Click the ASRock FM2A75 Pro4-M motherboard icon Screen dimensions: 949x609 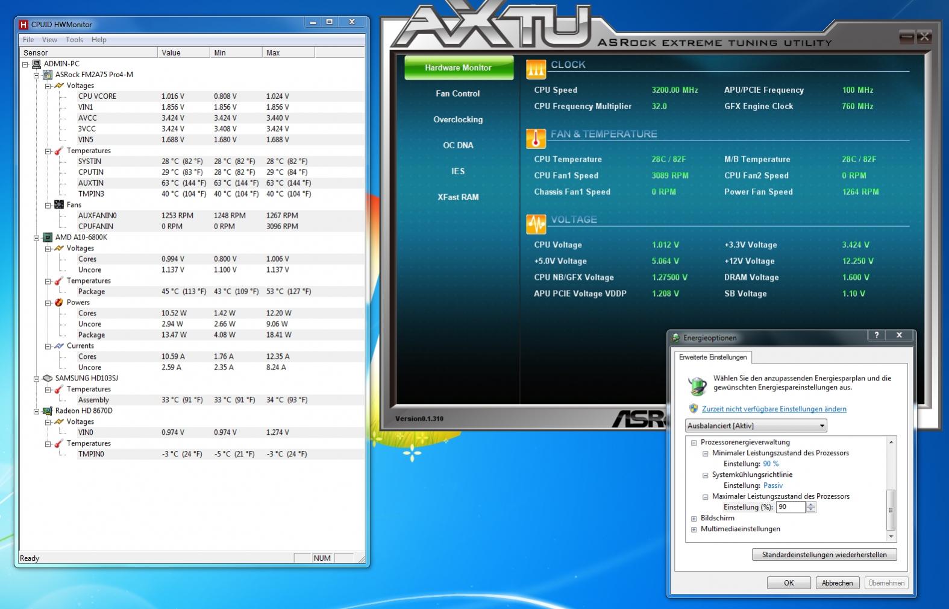(x=48, y=75)
